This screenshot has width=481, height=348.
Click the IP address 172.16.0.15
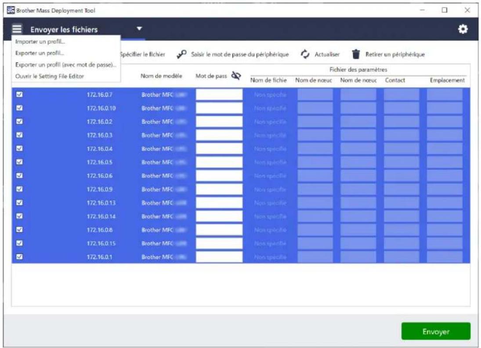101,243
